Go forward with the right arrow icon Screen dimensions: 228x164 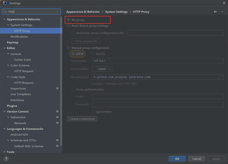pos(222,12)
